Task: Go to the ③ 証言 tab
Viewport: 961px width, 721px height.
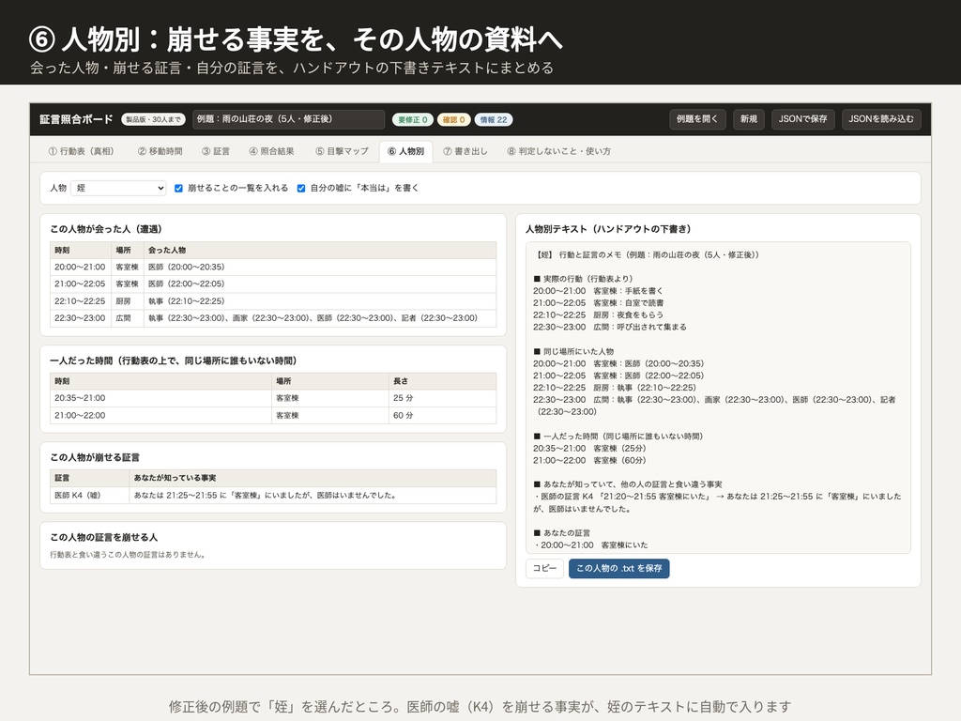Action: pyautogui.click(x=216, y=151)
